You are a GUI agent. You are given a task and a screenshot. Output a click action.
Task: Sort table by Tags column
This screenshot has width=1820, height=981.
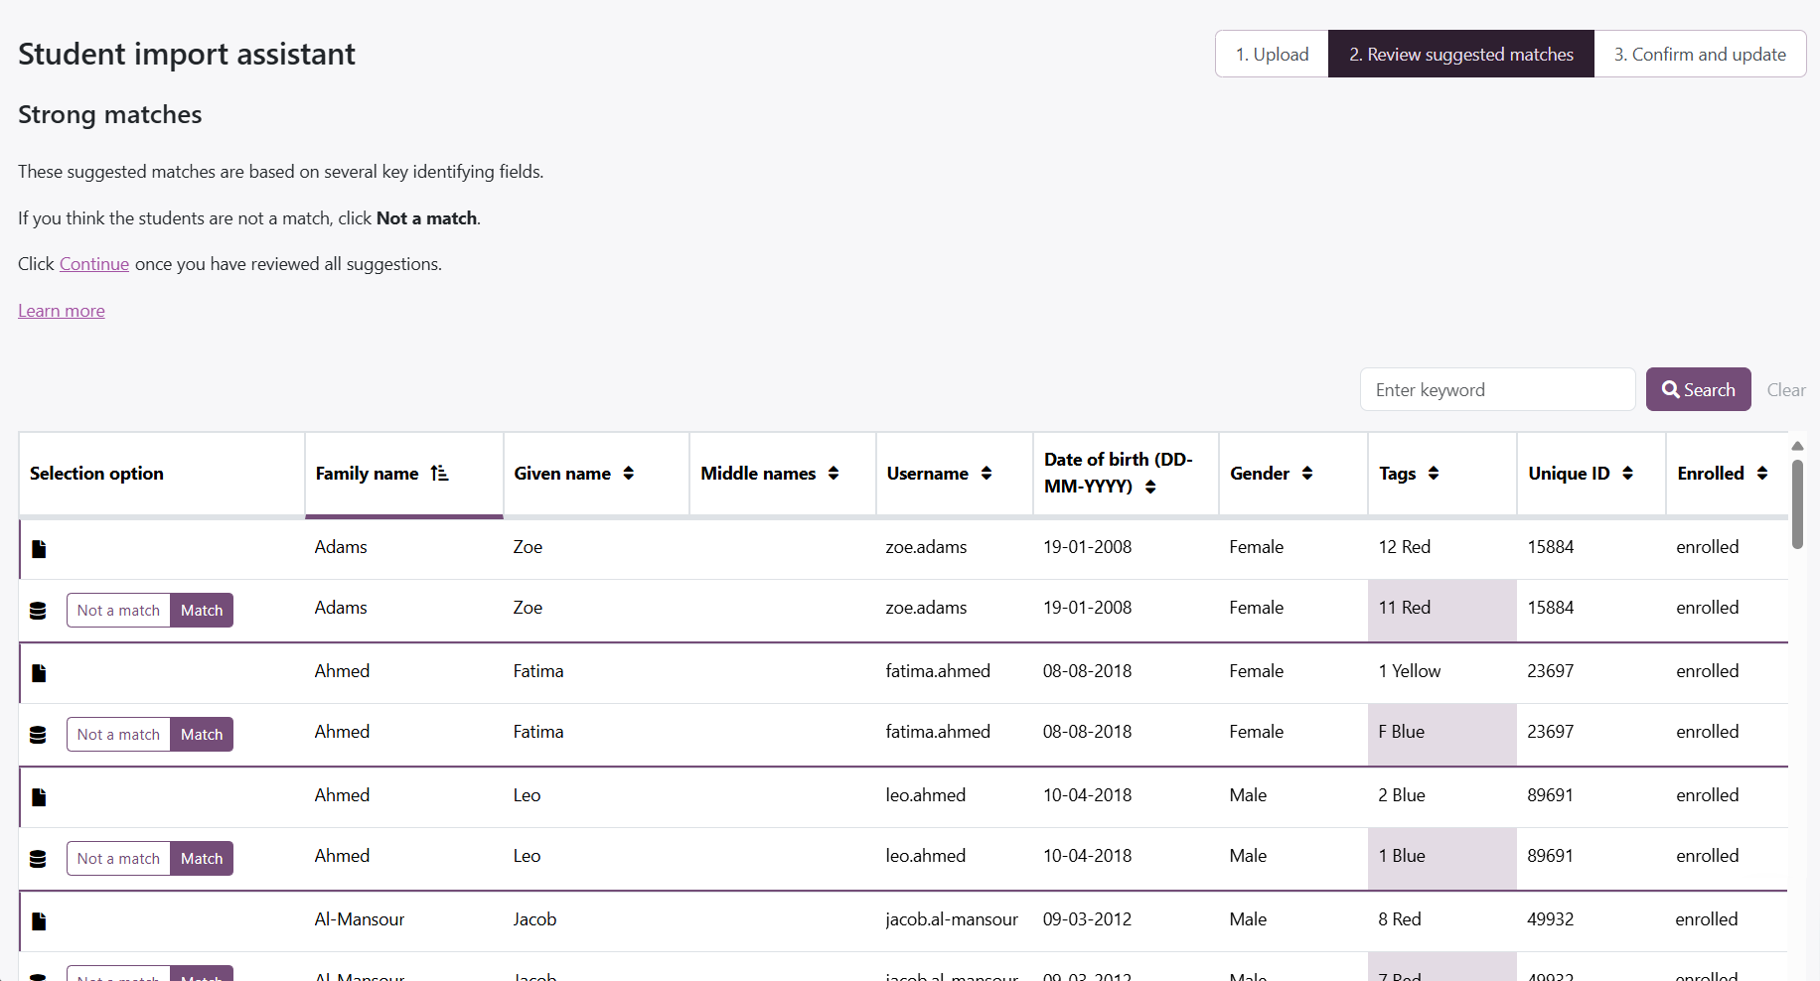pyautogui.click(x=1433, y=474)
